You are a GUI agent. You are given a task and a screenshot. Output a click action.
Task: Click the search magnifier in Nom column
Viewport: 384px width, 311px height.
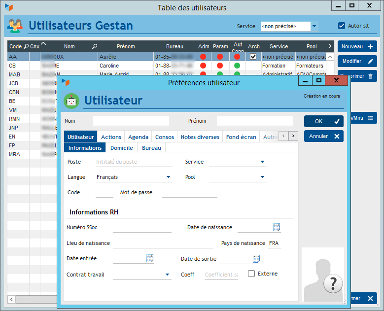[x=95, y=46]
